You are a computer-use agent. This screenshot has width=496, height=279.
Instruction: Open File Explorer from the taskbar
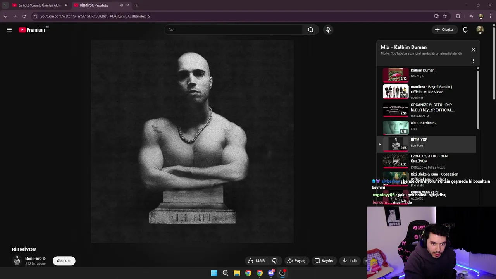(237, 273)
